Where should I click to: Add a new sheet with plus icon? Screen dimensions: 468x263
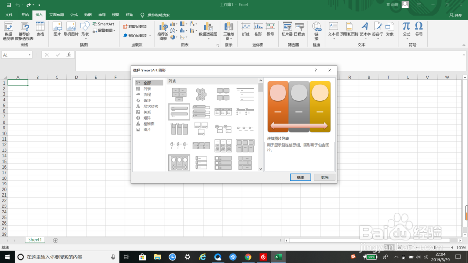tap(56, 241)
